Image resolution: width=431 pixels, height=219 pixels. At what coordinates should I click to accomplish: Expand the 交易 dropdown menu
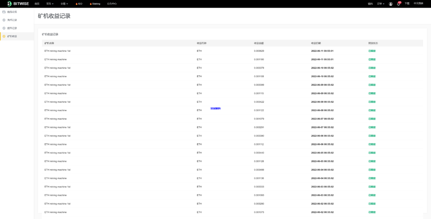64,4
